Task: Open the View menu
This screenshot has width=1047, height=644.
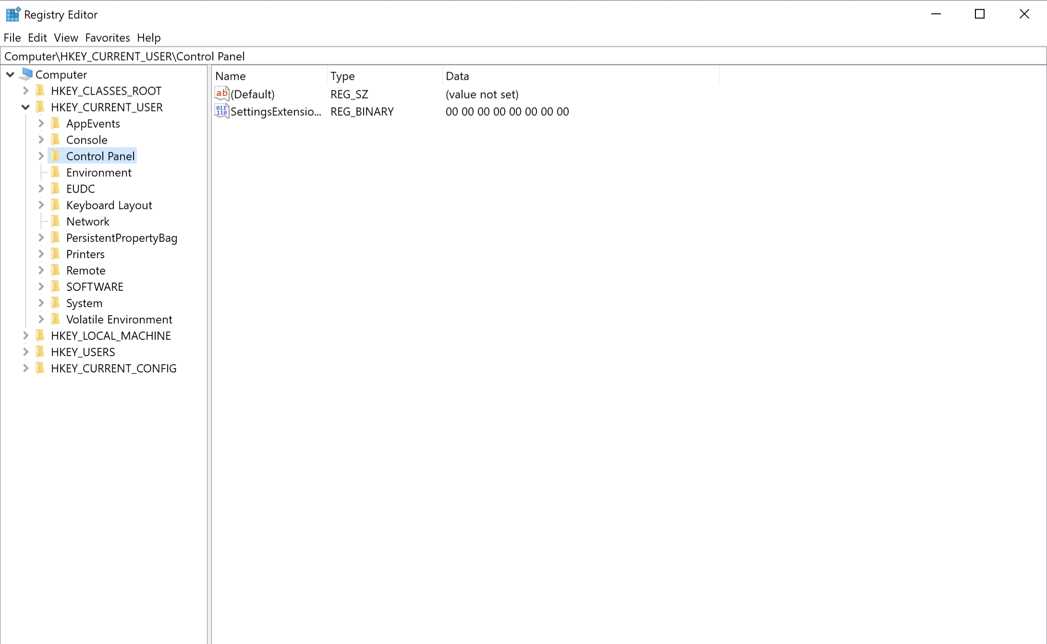Action: 66,37
